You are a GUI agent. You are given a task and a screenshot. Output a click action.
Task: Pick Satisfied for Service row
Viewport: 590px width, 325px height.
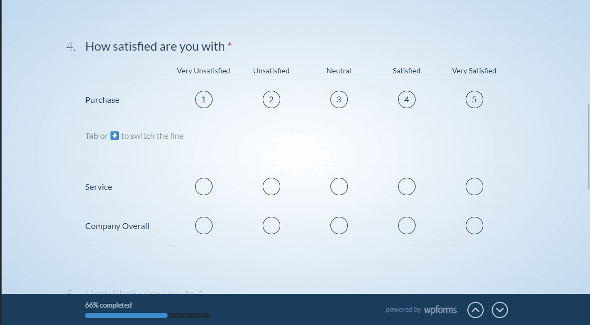pyautogui.click(x=407, y=187)
